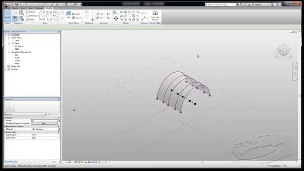Choose the Model line tool

pyautogui.click(x=30, y=12)
